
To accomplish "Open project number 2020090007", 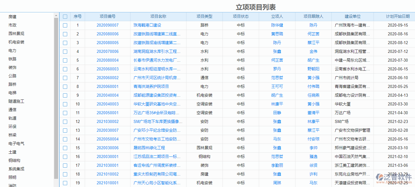I will tap(108, 25).
